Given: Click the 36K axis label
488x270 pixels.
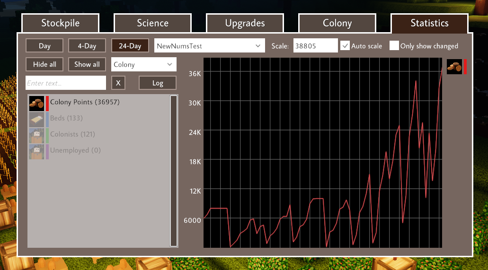Looking at the screenshot, I should [195, 74].
